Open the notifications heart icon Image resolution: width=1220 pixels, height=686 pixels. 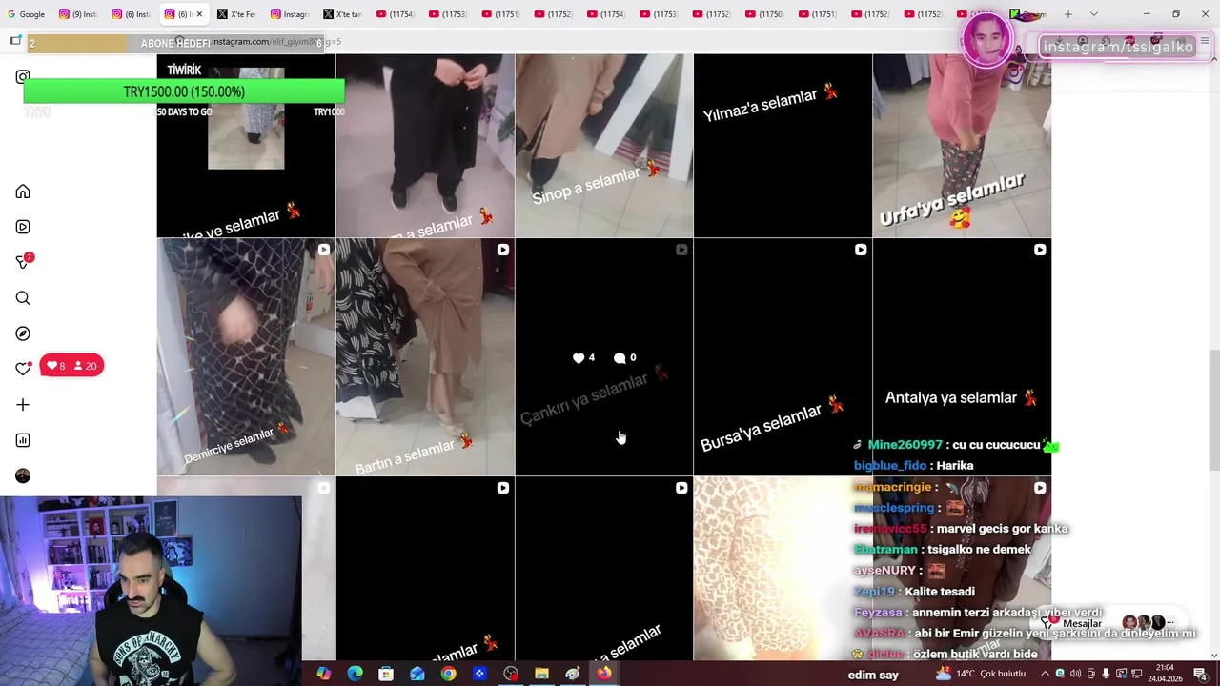point(23,369)
